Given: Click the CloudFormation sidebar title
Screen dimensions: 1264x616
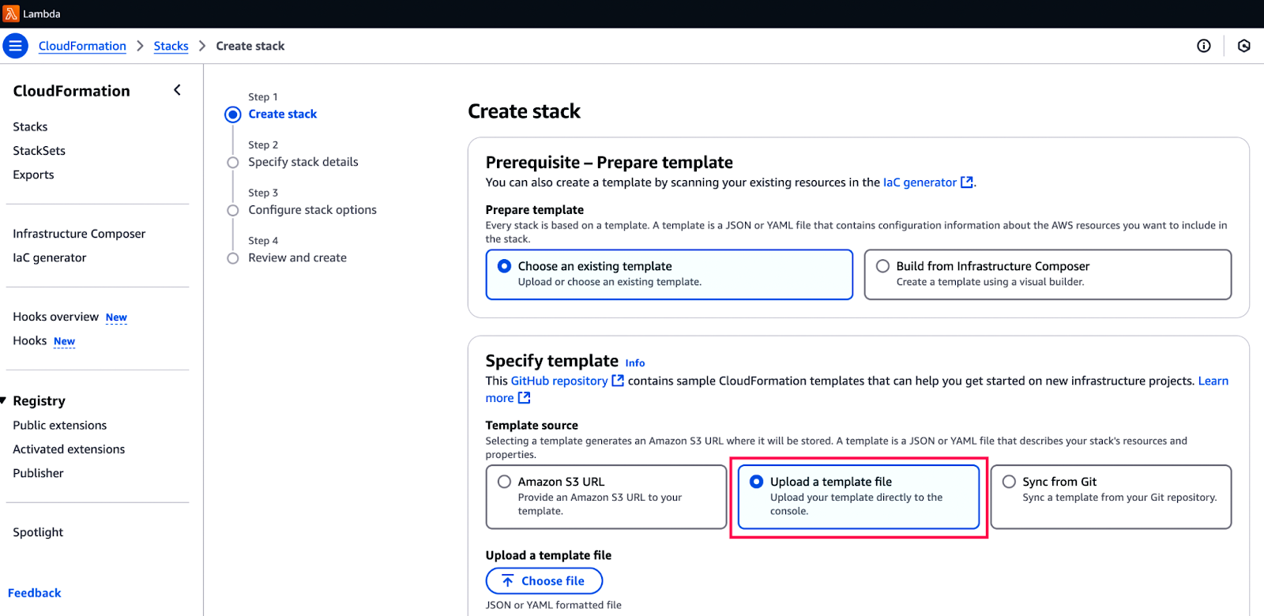Looking at the screenshot, I should coord(71,91).
